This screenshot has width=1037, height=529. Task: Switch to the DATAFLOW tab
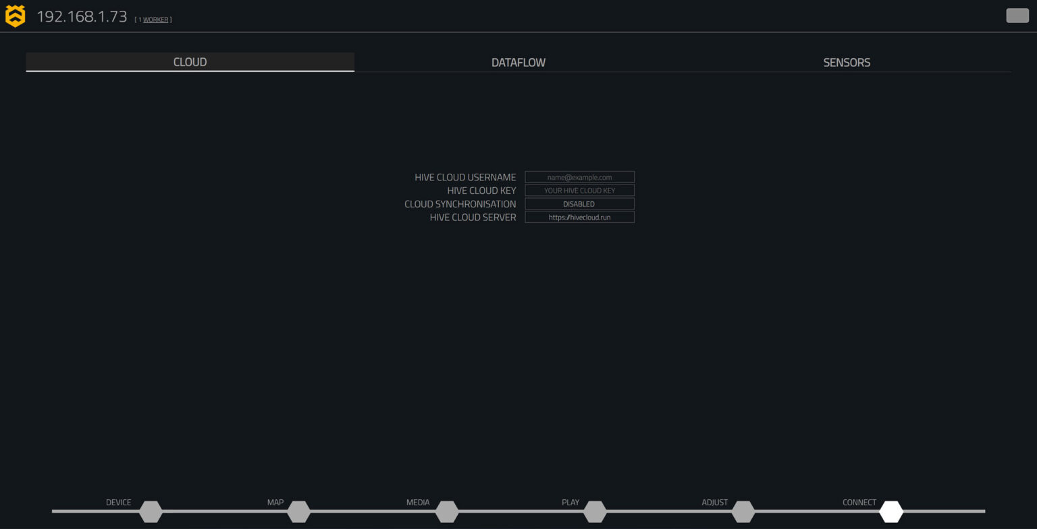pos(518,61)
